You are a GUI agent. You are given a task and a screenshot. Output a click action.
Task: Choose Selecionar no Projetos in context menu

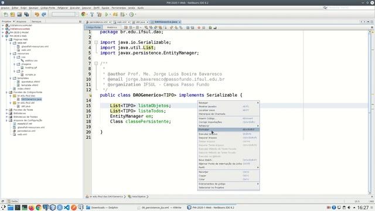click(x=229, y=188)
